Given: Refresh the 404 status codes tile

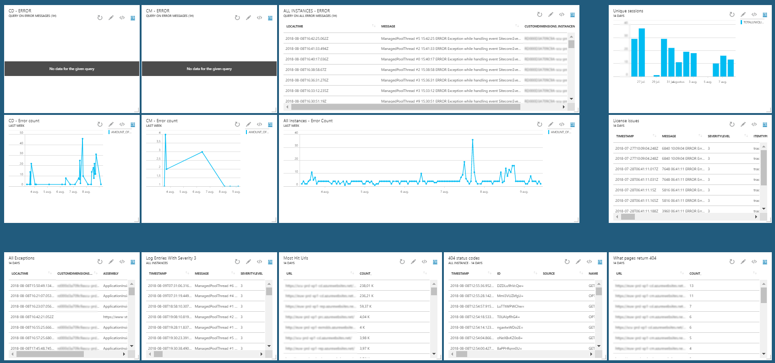Looking at the screenshot, I should click(567, 262).
